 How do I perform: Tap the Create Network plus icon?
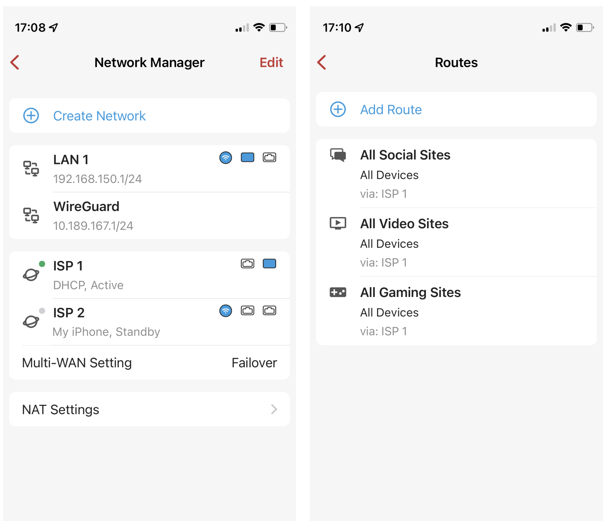pyautogui.click(x=31, y=116)
